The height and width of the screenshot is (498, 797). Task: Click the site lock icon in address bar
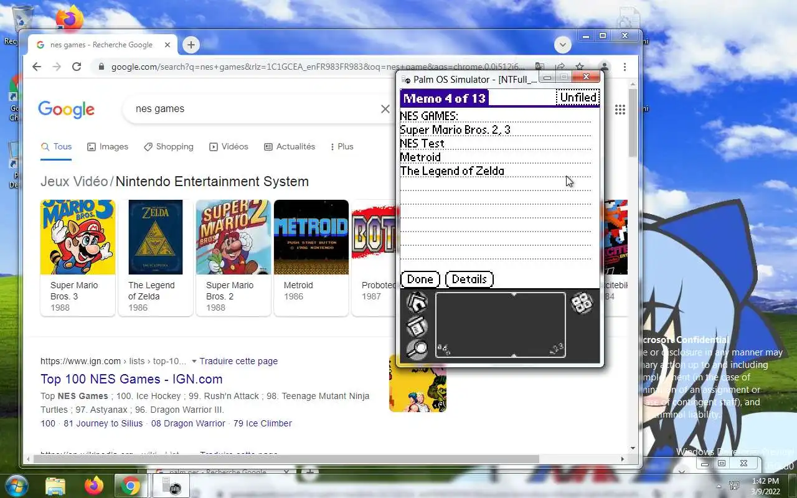click(101, 67)
